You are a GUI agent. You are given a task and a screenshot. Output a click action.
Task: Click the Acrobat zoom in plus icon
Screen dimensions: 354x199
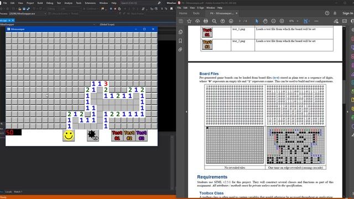click(x=282, y=21)
